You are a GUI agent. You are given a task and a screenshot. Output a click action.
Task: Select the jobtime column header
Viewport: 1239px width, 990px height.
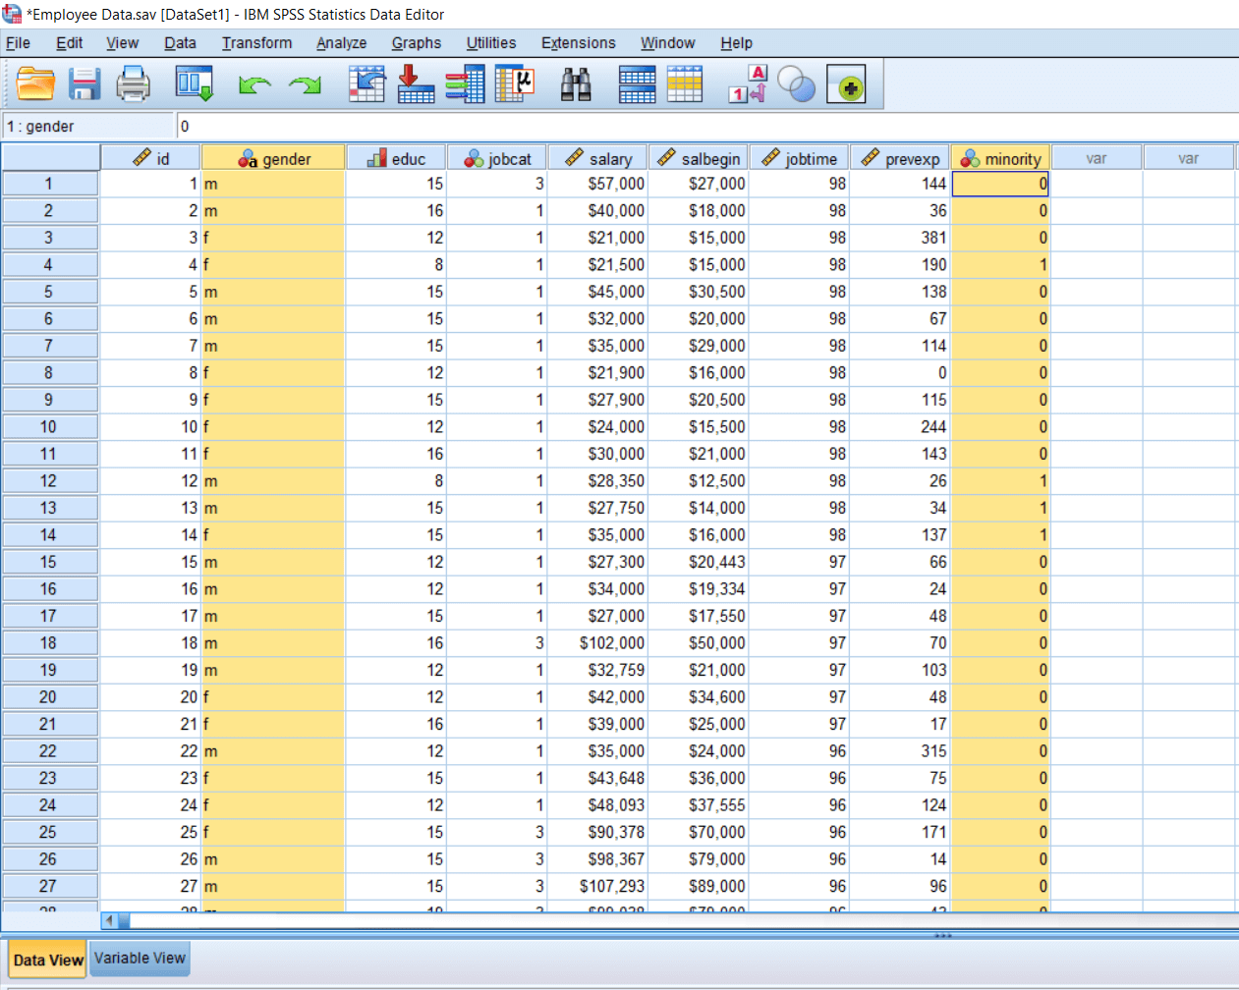(799, 158)
